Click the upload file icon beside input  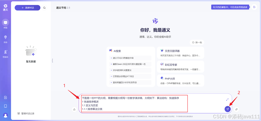(74, 109)
